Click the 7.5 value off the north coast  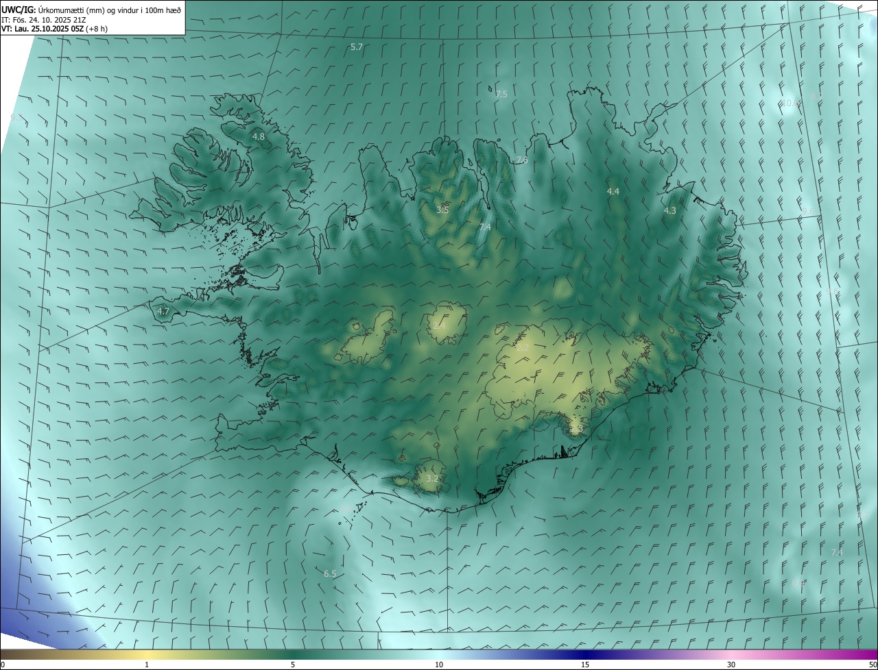point(501,94)
